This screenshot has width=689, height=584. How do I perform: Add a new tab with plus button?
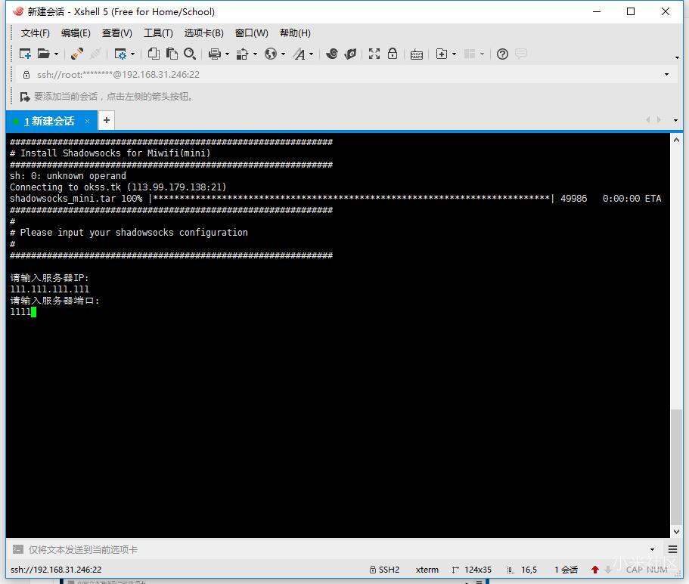[x=107, y=120]
